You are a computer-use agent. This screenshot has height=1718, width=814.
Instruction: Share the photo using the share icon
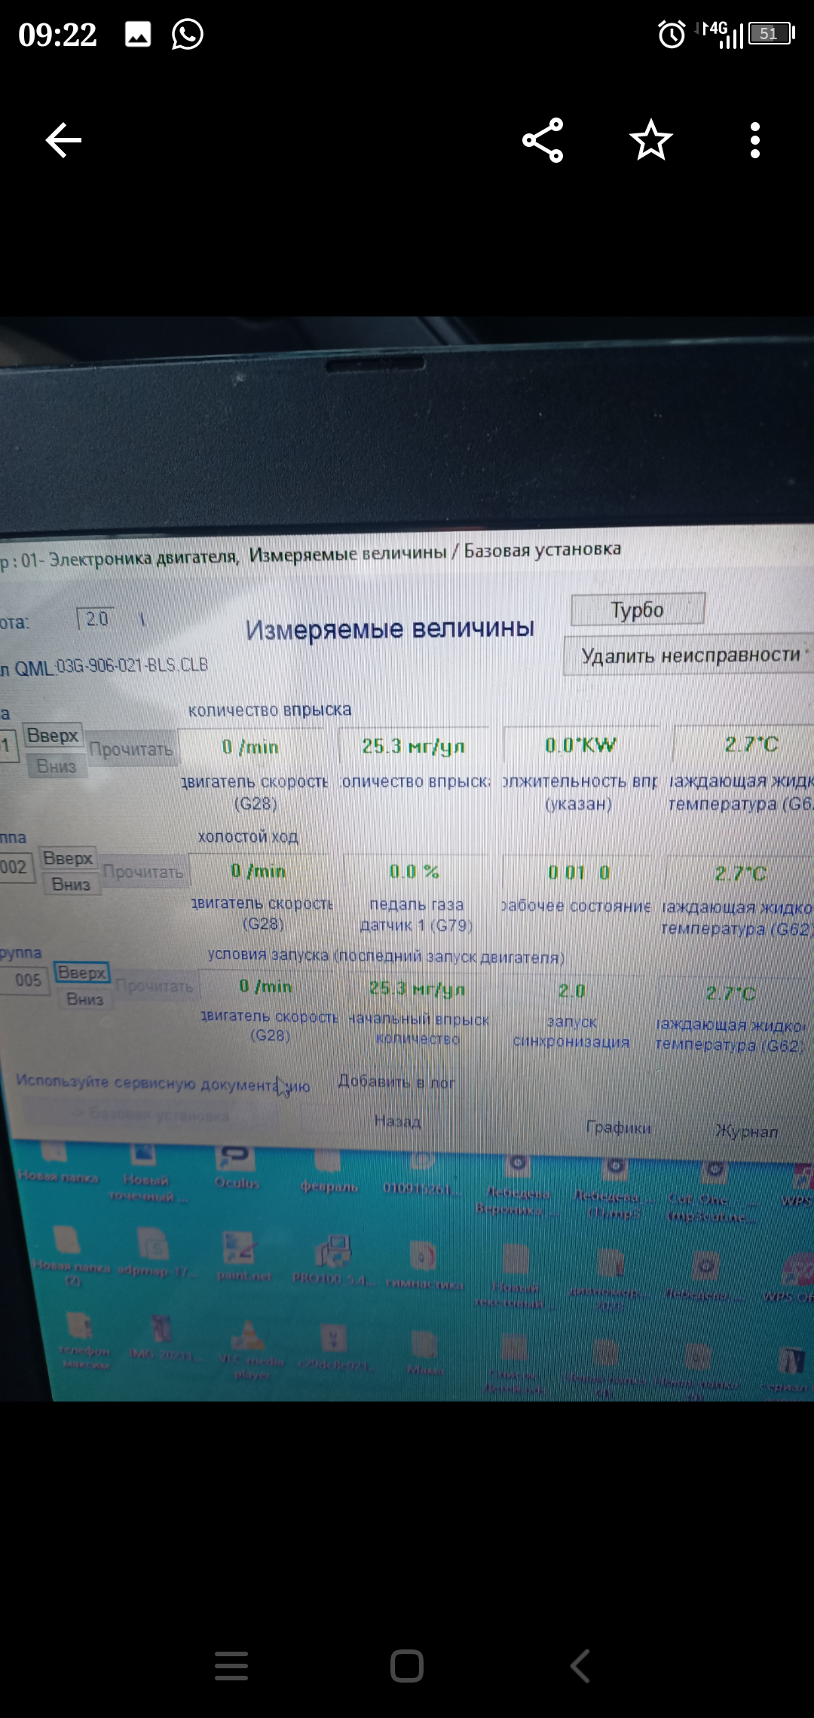543,140
